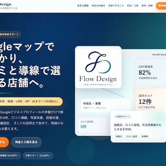Click the 未登録項目を抽出 text
The image size is (166, 166).
pos(148,78)
